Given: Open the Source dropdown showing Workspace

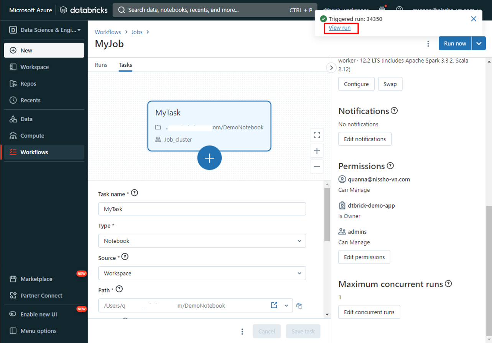Looking at the screenshot, I should (x=202, y=273).
